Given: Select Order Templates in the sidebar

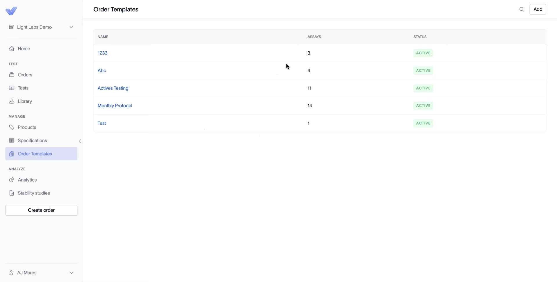Looking at the screenshot, I should point(41,154).
